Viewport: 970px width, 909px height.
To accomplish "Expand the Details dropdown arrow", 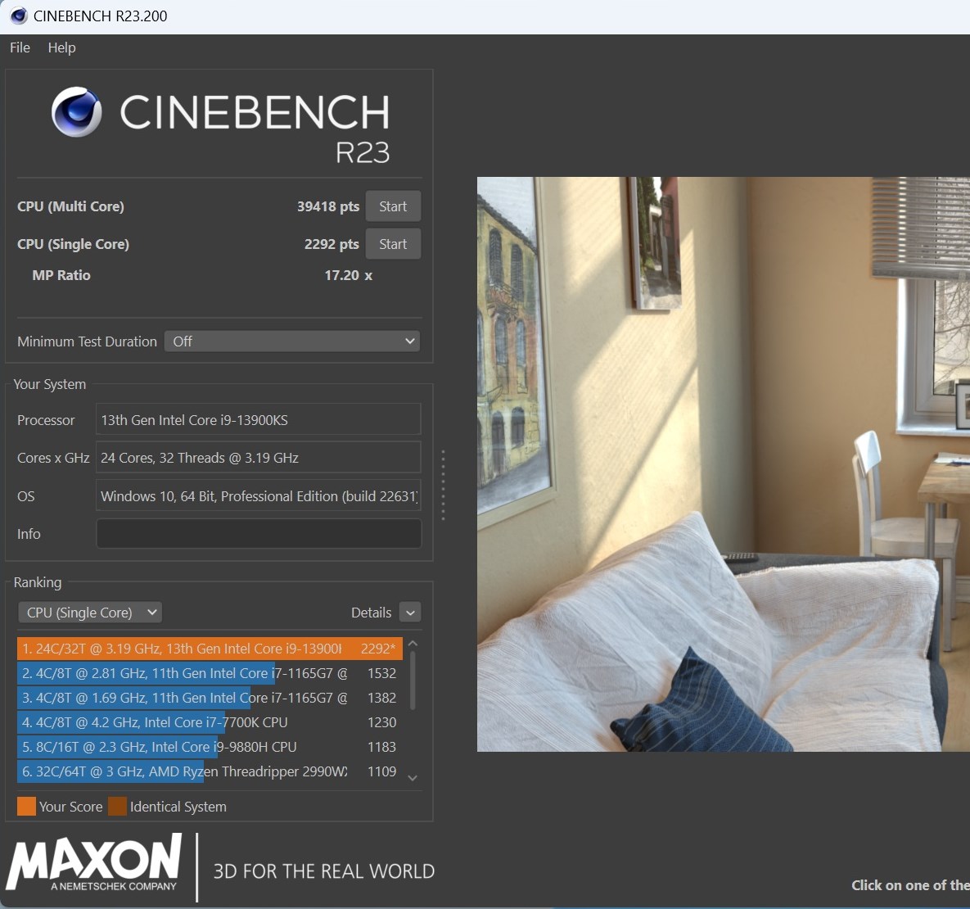I will tap(410, 613).
